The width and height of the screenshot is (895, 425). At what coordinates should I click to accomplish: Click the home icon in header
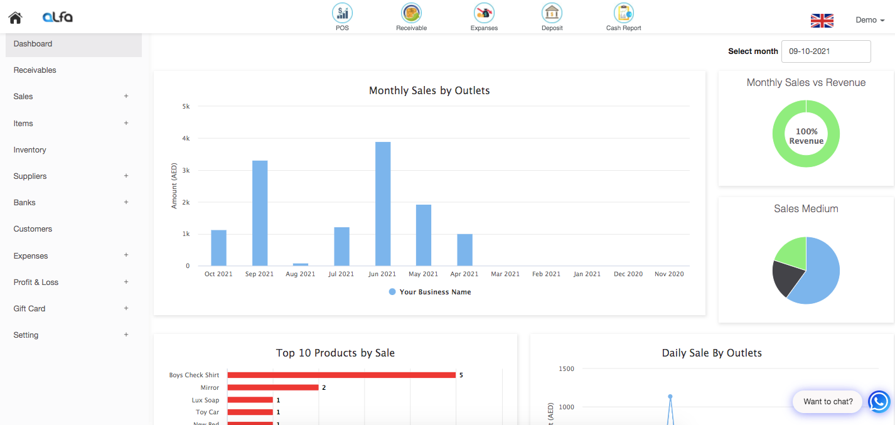[15, 18]
